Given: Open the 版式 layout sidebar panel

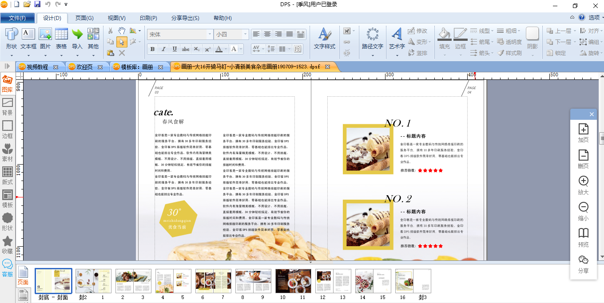Looking at the screenshot, I should pyautogui.click(x=8, y=175).
